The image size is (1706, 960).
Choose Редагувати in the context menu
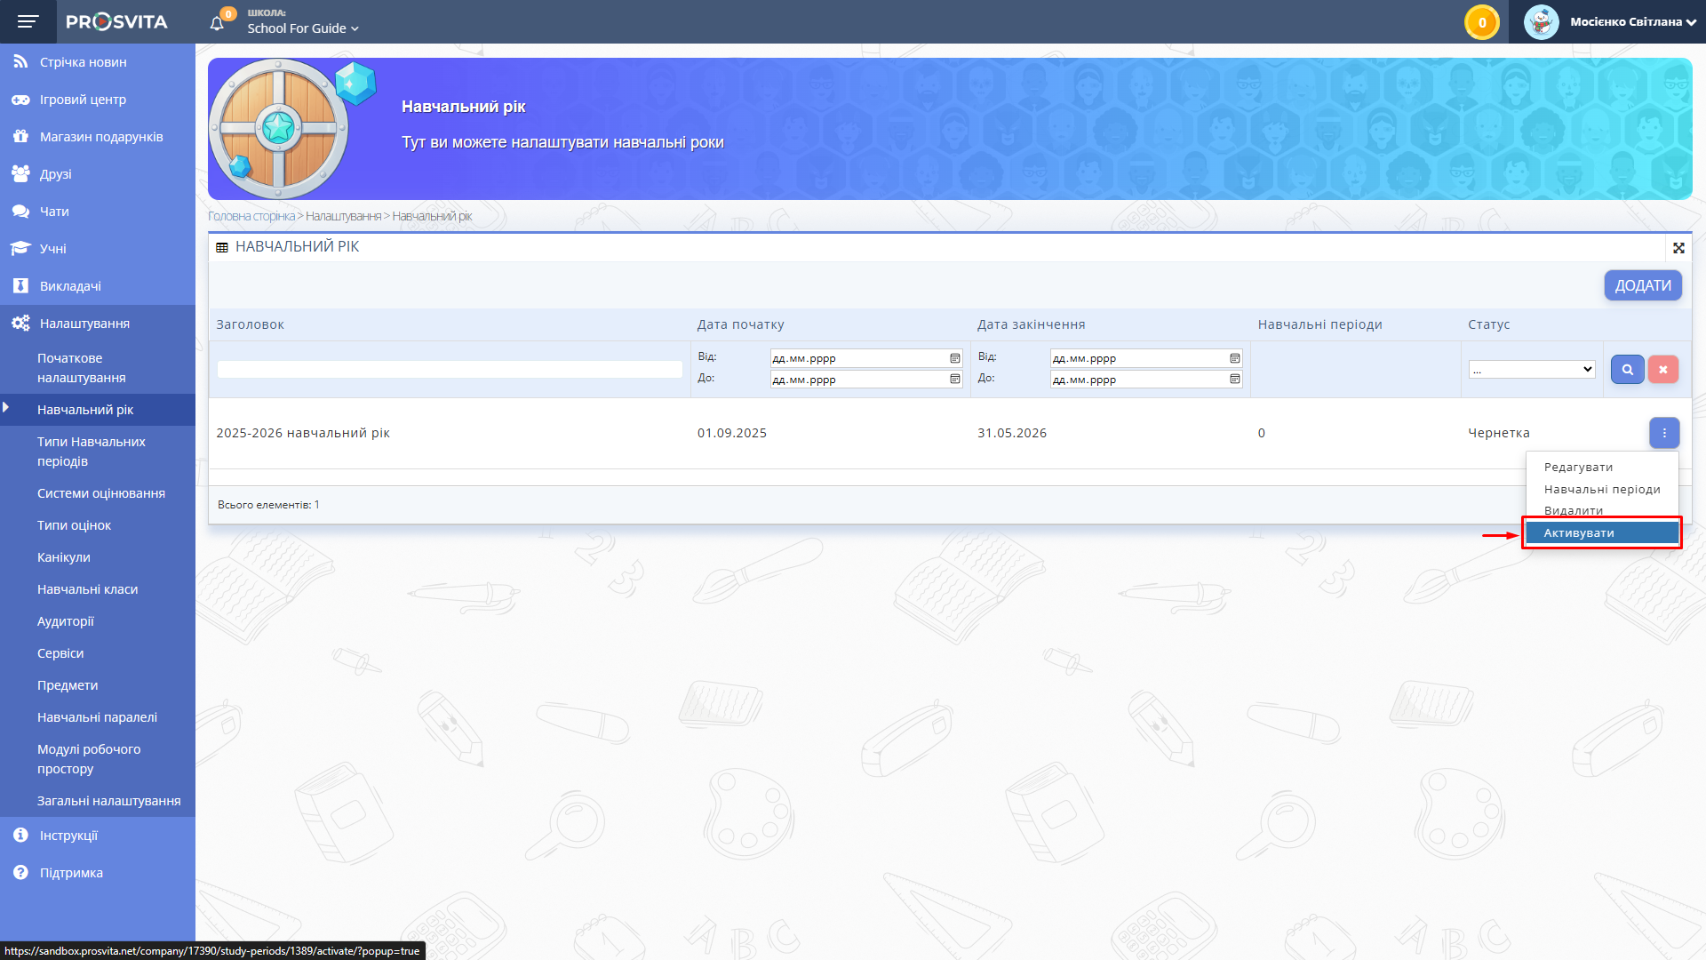tap(1578, 468)
